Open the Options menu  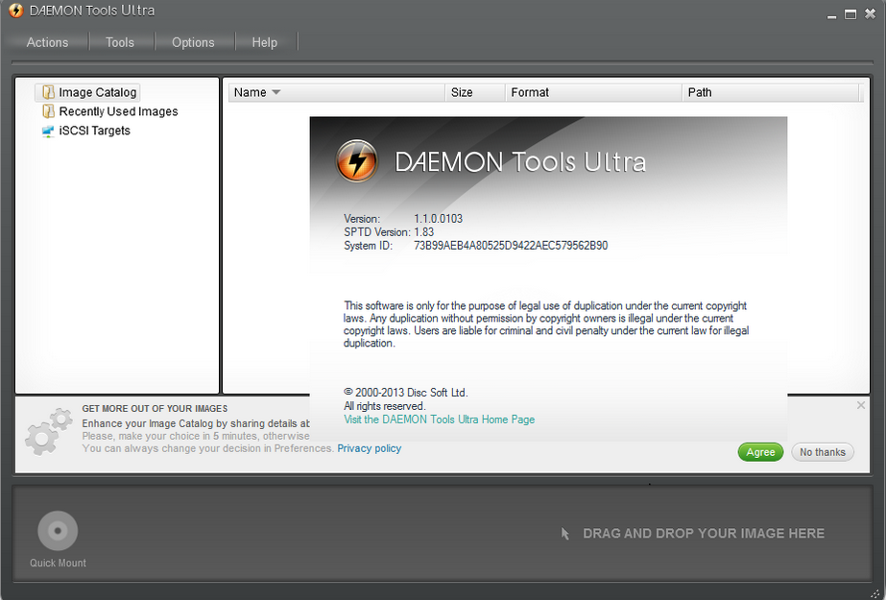(193, 42)
